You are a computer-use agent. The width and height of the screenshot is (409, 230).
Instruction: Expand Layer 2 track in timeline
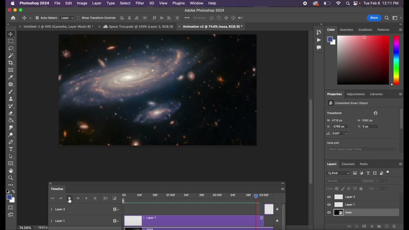[x=51, y=209]
